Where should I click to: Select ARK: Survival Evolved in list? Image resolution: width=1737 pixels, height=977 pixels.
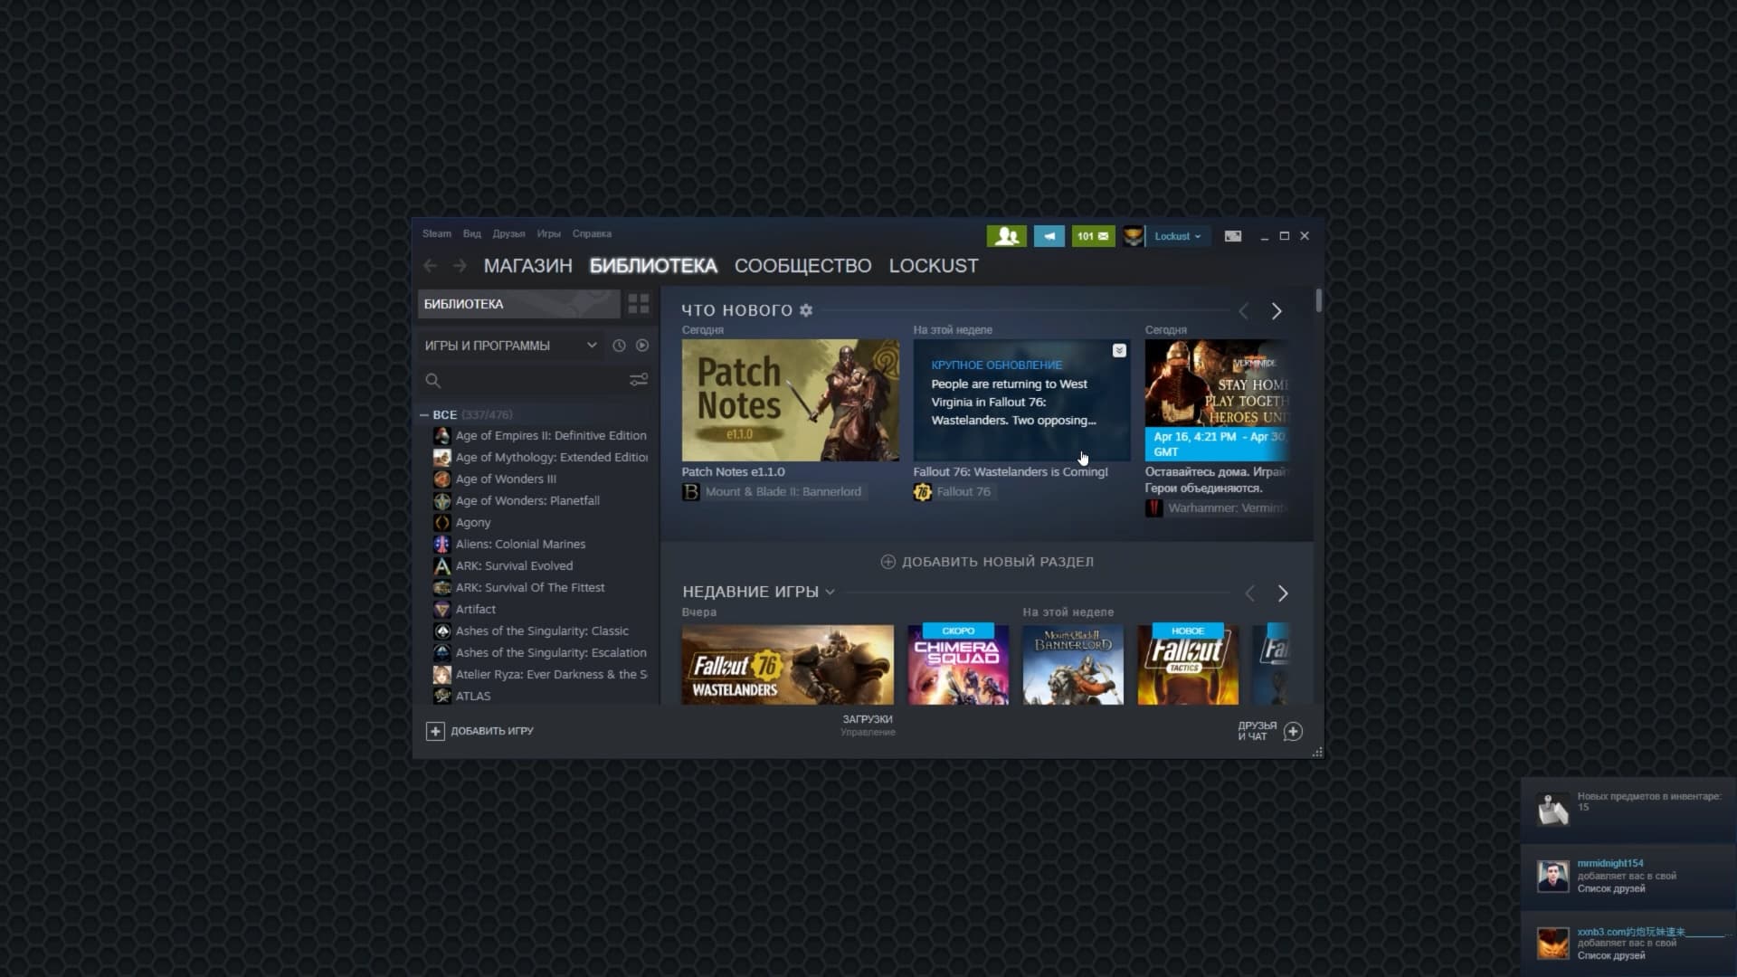(514, 565)
